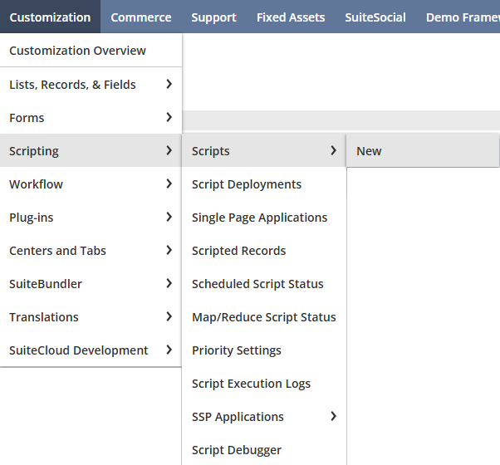The height and width of the screenshot is (465, 500).
Task: Open Scheduled Script Status
Action: pyautogui.click(x=264, y=284)
